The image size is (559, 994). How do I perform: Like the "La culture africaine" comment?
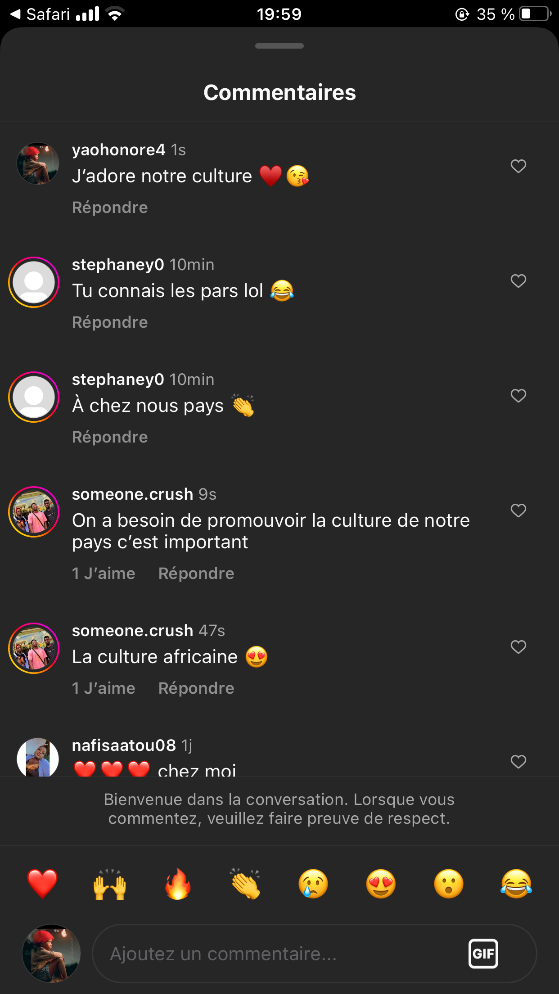click(x=518, y=647)
